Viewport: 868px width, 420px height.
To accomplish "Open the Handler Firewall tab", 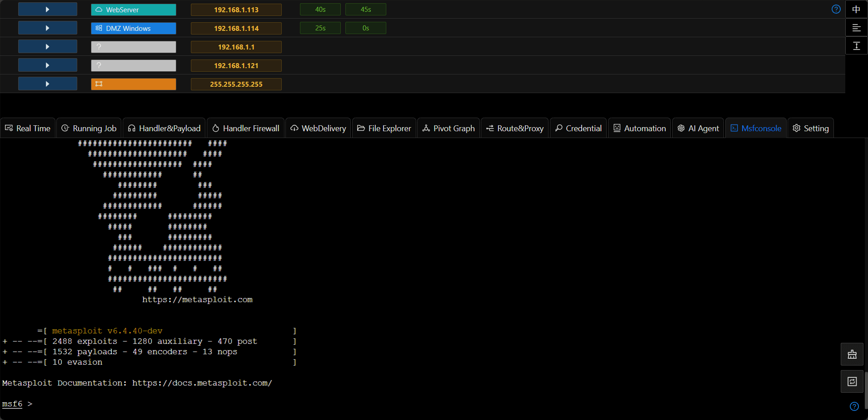I will tap(246, 128).
